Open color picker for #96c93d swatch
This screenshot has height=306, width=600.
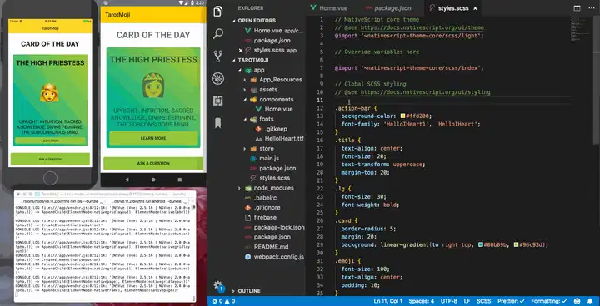click(516, 244)
